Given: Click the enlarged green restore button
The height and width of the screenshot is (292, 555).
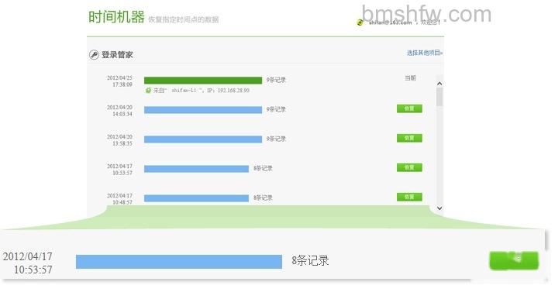Looking at the screenshot, I should tap(514, 260).
